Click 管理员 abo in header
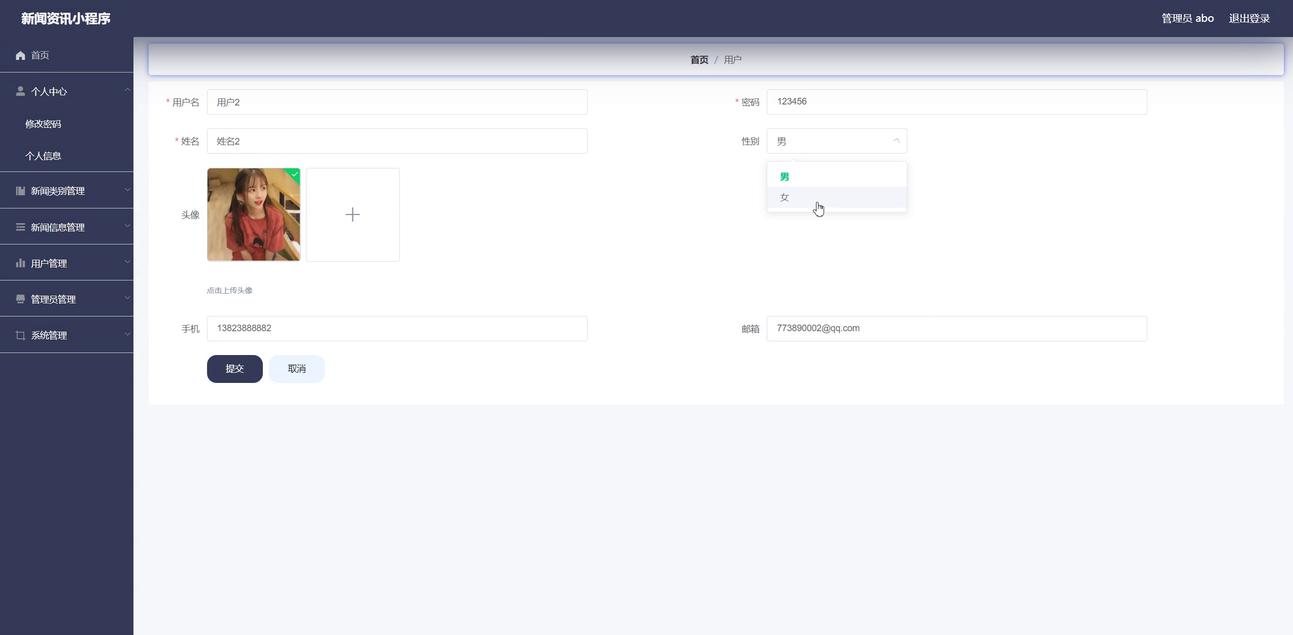 click(1188, 18)
